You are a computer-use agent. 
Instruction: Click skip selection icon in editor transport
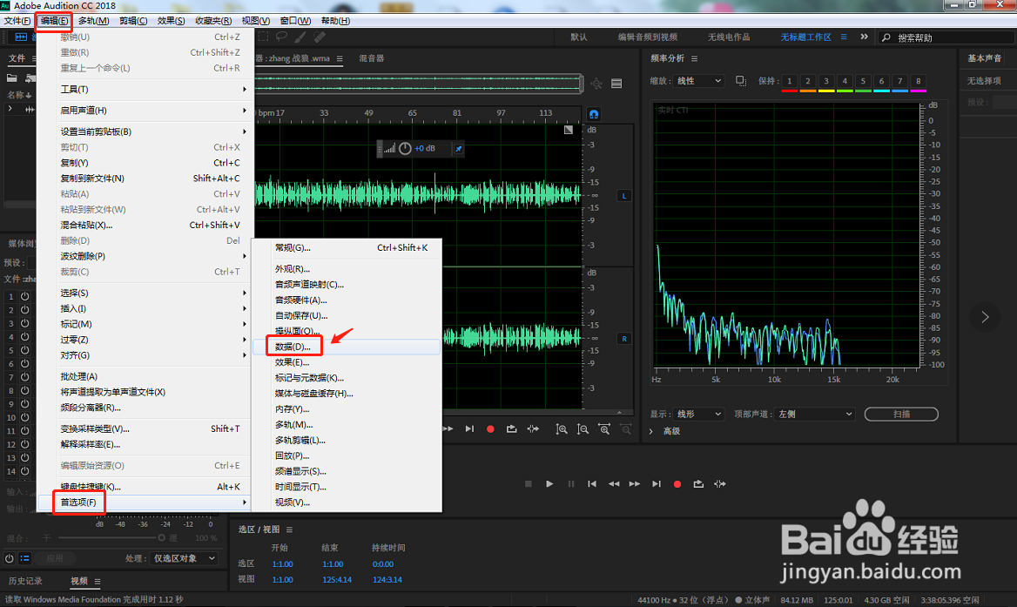(x=533, y=429)
